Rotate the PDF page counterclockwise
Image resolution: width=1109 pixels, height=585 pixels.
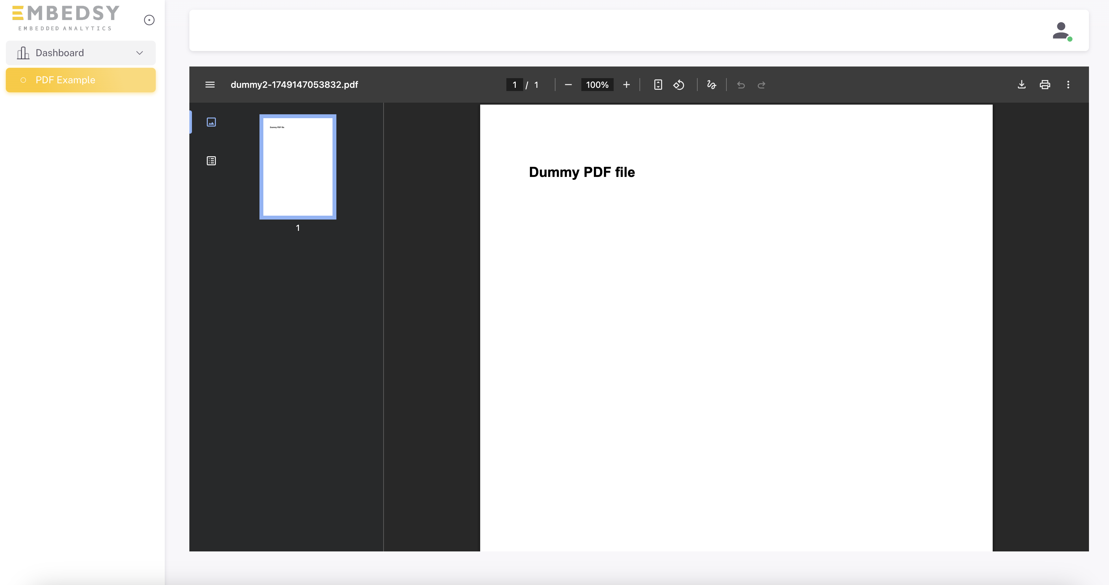point(679,85)
